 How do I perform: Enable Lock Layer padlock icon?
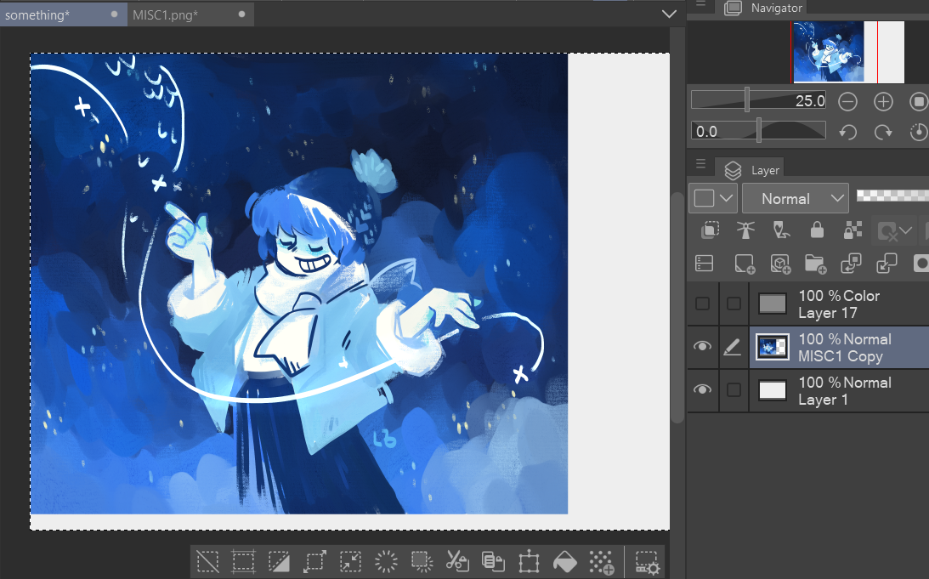click(x=816, y=230)
